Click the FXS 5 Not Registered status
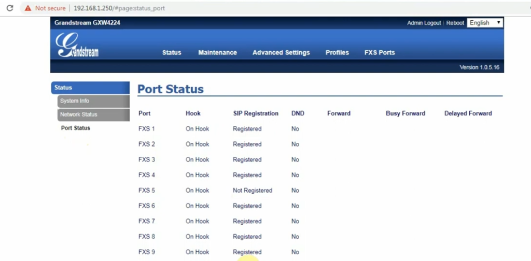Viewport: 531px width, 261px height. tap(253, 191)
